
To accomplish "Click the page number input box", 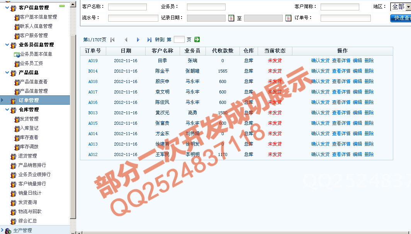I will (x=179, y=39).
